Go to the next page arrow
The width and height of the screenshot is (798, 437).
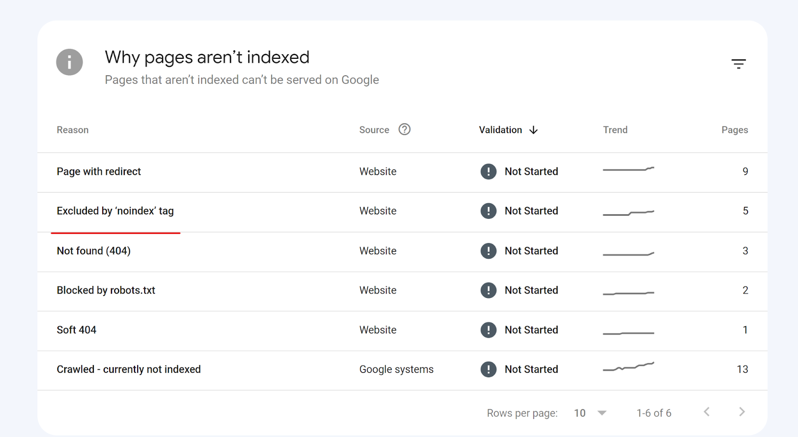coord(742,412)
